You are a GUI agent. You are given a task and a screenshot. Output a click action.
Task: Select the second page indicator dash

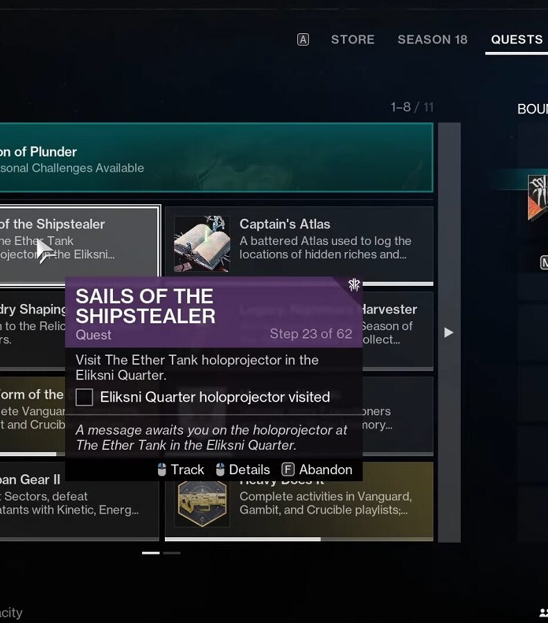pyautogui.click(x=172, y=552)
